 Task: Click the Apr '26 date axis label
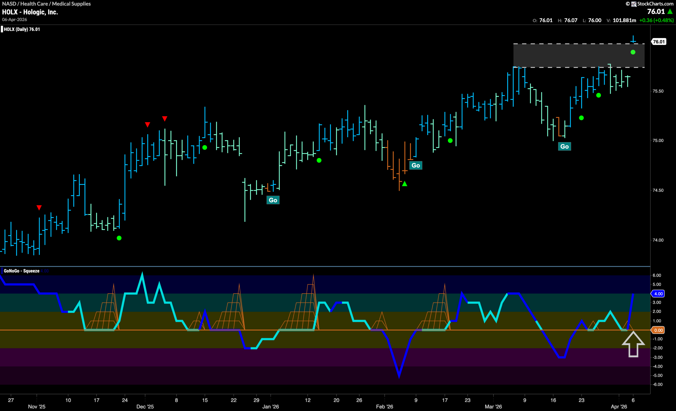point(619,407)
